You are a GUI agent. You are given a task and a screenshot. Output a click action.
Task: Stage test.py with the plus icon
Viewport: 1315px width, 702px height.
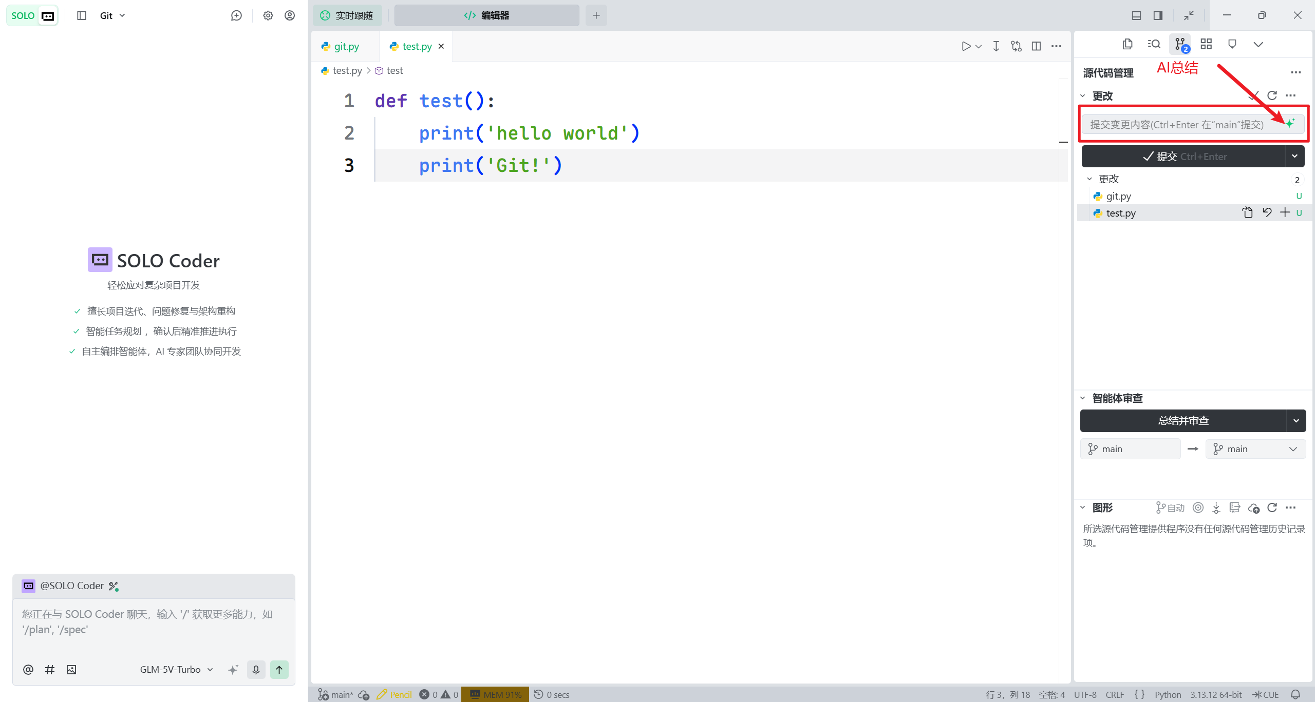1284,212
